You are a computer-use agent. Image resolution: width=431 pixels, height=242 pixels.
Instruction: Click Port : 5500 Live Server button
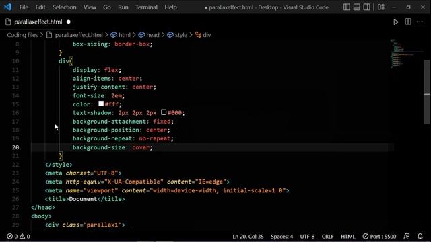click(379, 236)
